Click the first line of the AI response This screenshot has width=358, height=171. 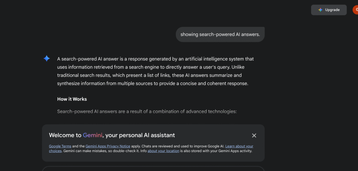pos(155,59)
